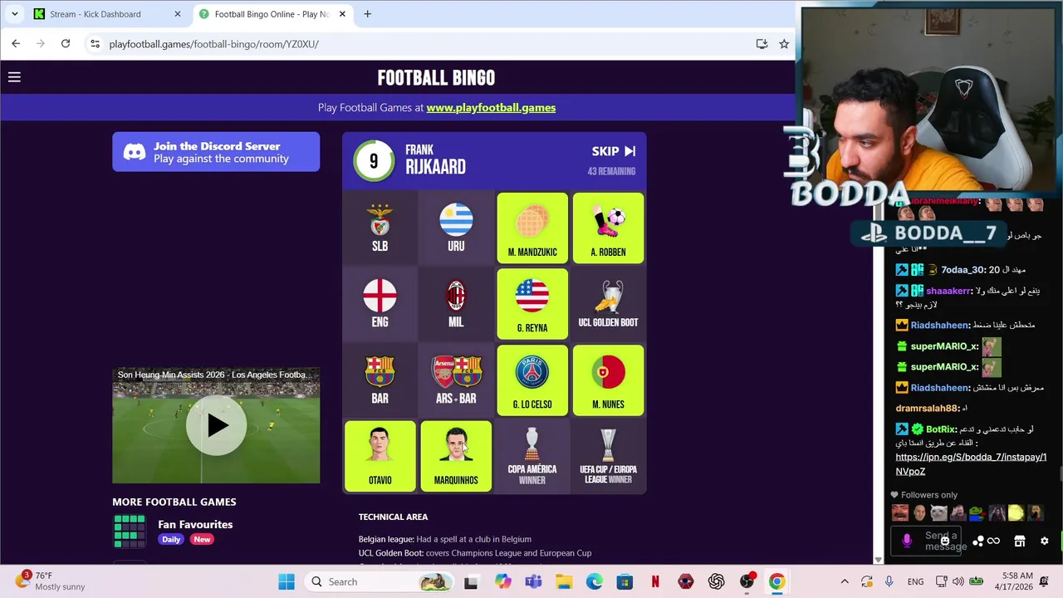The height and width of the screenshot is (598, 1063).
Task: Open OBS Studio from the taskbar
Action: [x=747, y=581]
